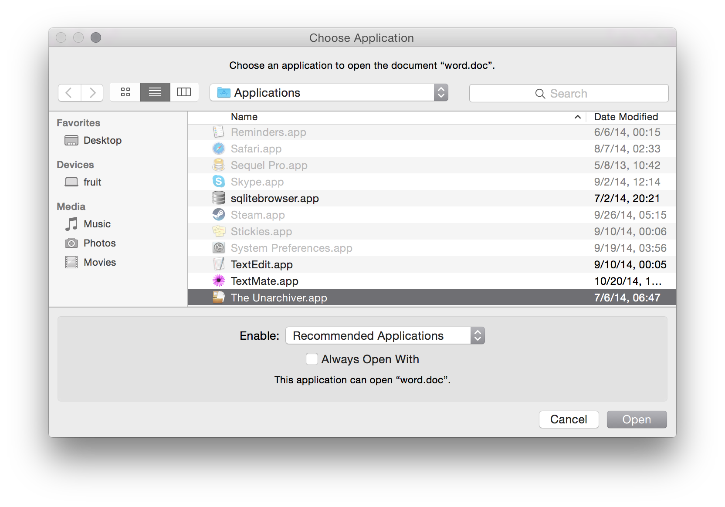
Task: Click the date 9/10/14, 00:05
Action: pyautogui.click(x=630, y=264)
